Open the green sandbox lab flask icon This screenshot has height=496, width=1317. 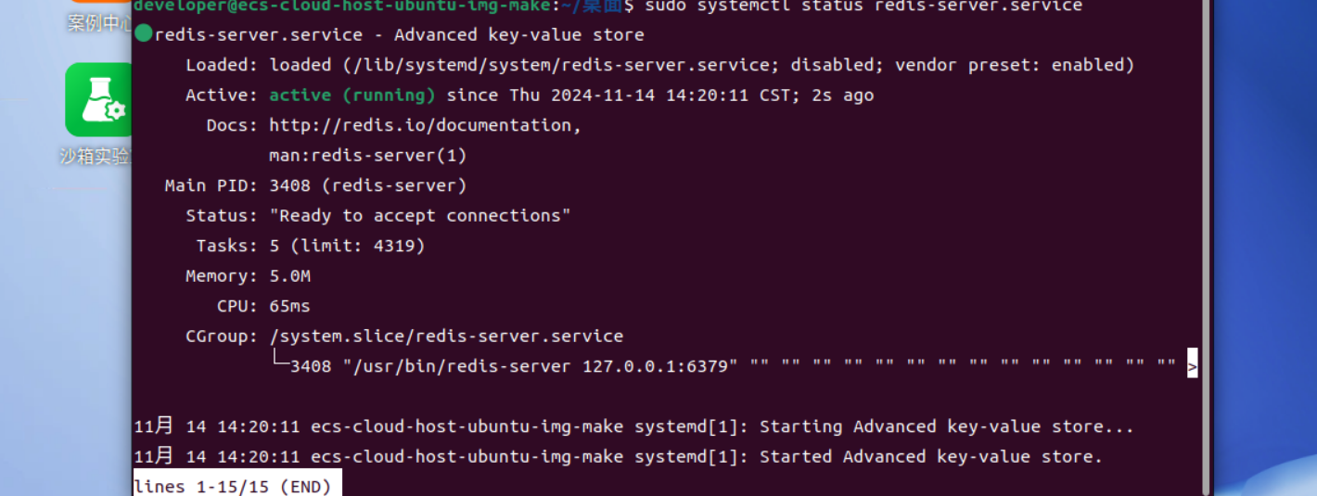(98, 100)
